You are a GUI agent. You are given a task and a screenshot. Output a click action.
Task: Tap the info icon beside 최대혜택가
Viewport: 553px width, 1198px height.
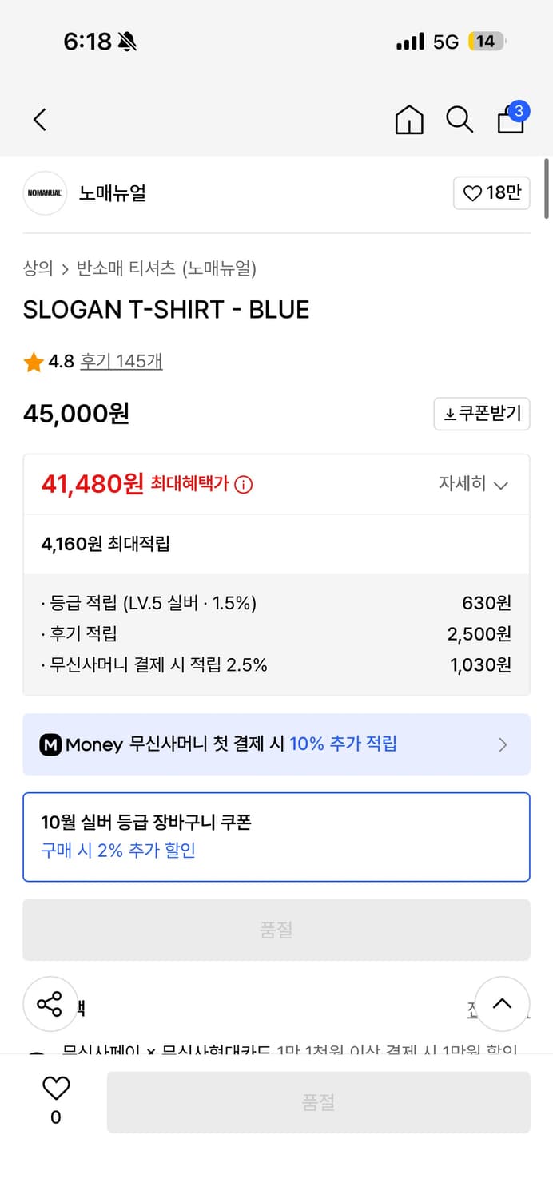point(244,485)
